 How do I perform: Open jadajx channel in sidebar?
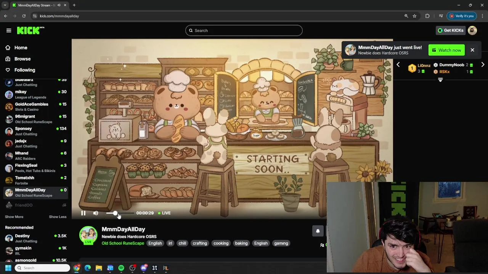(35, 143)
